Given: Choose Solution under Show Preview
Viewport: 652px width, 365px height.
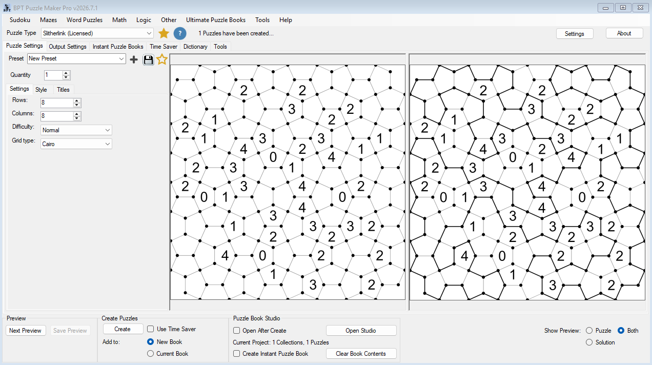Looking at the screenshot, I should (x=589, y=342).
